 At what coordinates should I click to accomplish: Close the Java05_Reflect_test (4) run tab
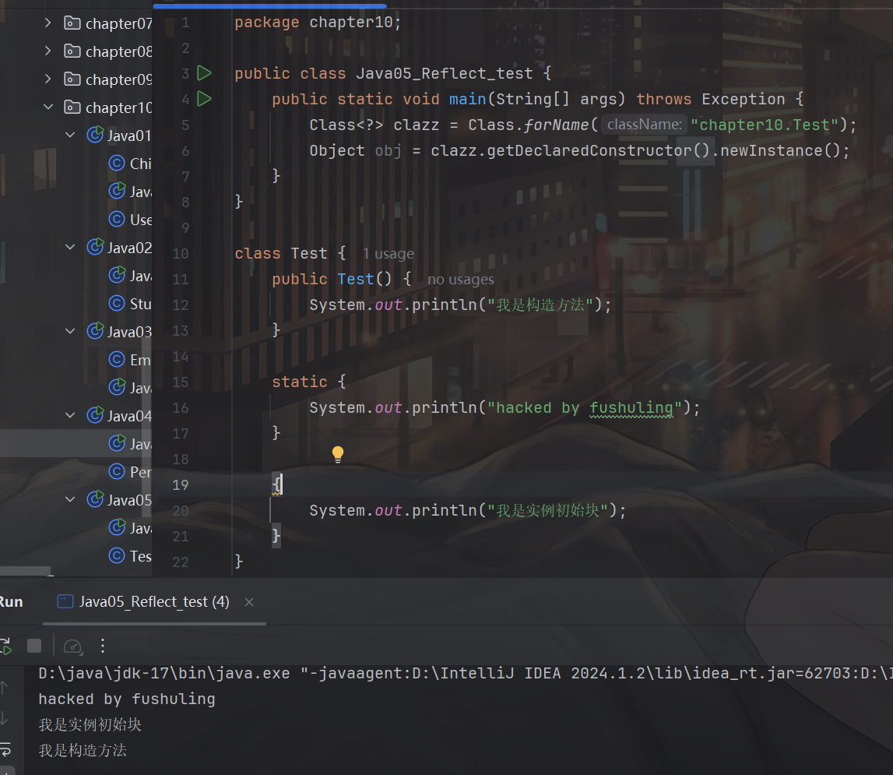click(249, 602)
